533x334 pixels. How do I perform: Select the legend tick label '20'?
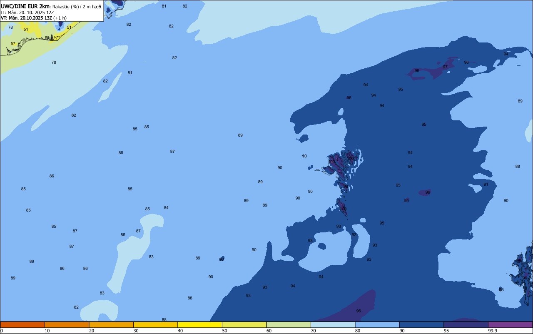tap(92, 331)
